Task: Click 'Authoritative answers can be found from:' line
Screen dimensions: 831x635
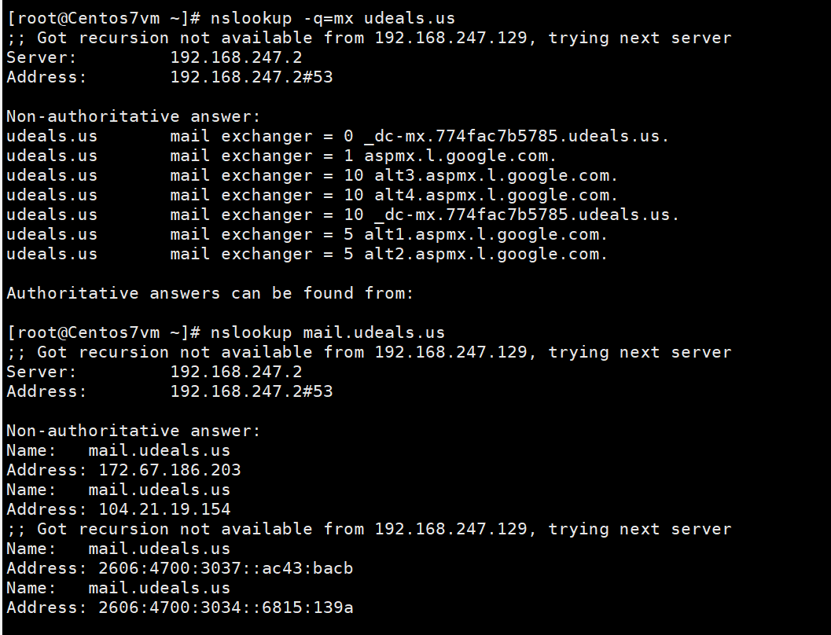Action: tap(210, 293)
